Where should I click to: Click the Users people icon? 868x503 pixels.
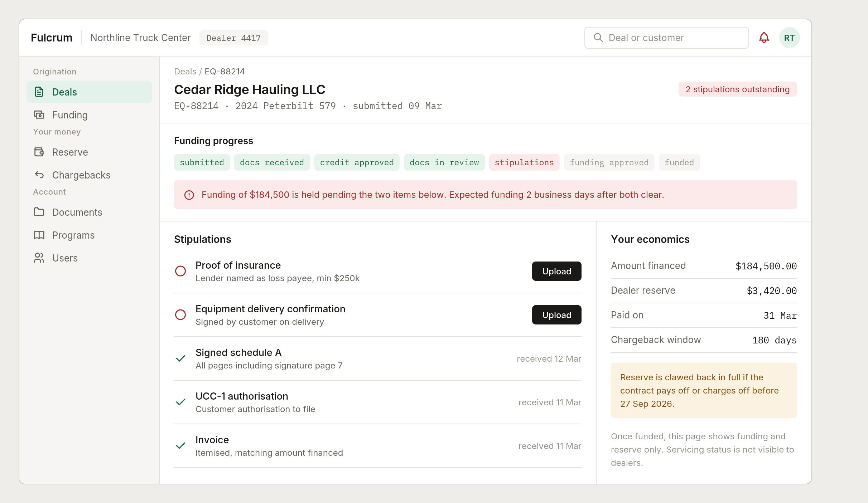[x=39, y=258]
